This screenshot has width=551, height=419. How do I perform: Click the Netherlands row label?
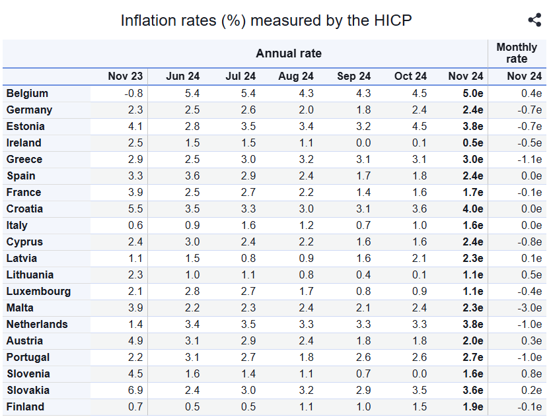(37, 325)
